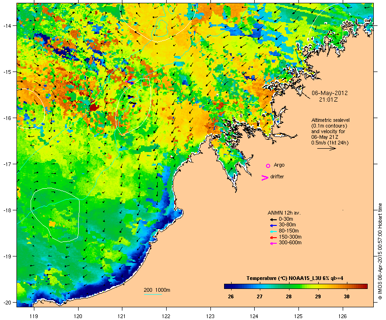Click the small orange patch inside southwest contour
This screenshot has height=320, width=386.
(x=52, y=224)
